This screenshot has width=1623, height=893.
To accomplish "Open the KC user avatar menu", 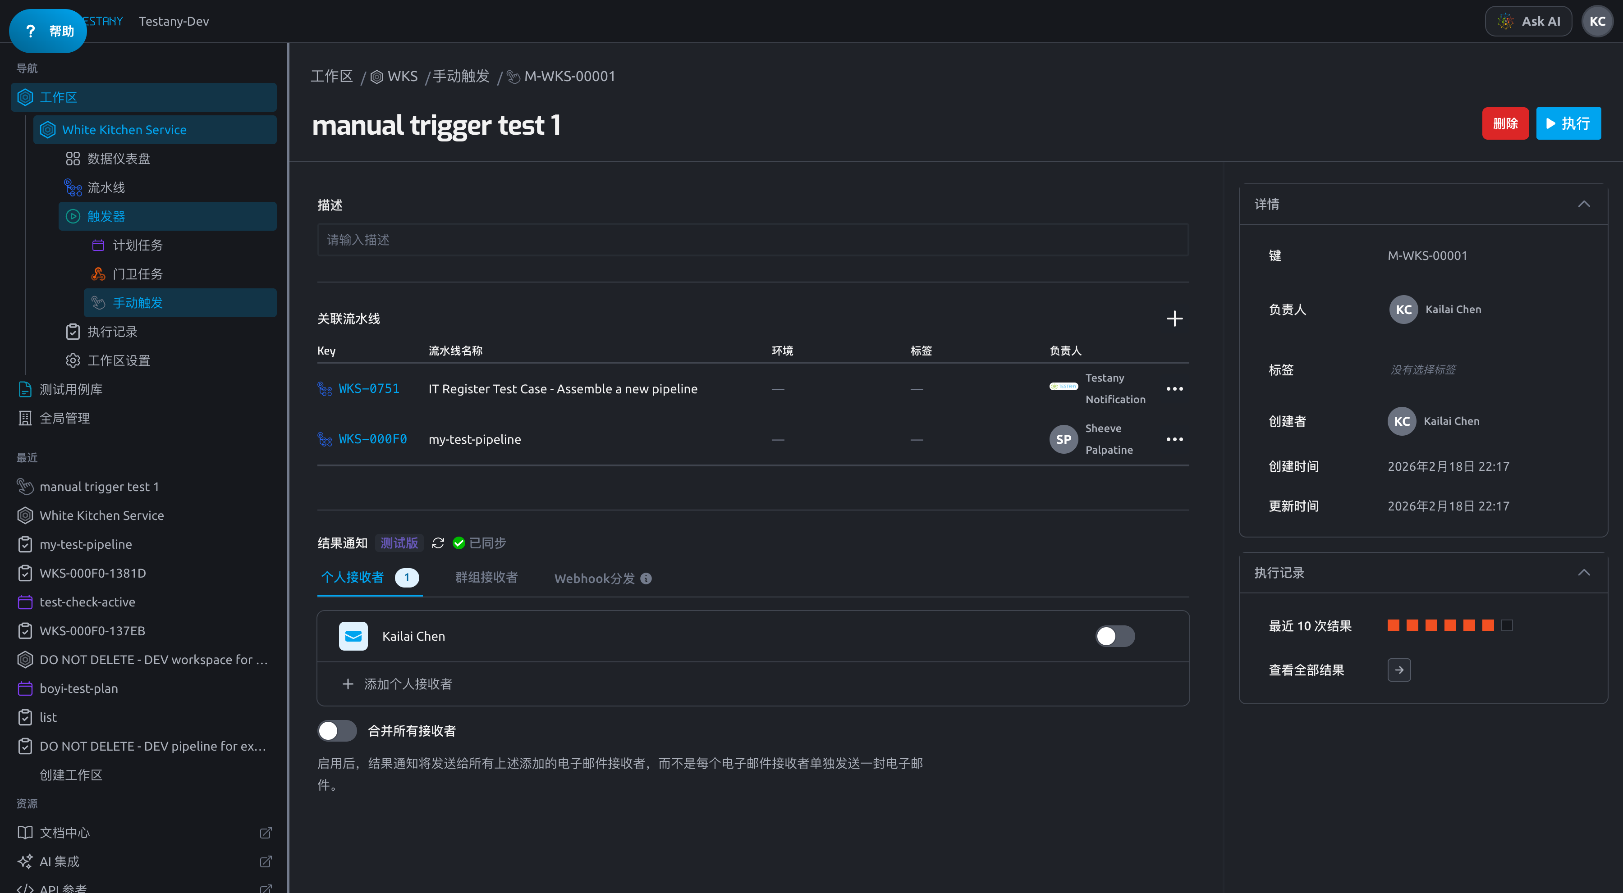I will tap(1597, 22).
